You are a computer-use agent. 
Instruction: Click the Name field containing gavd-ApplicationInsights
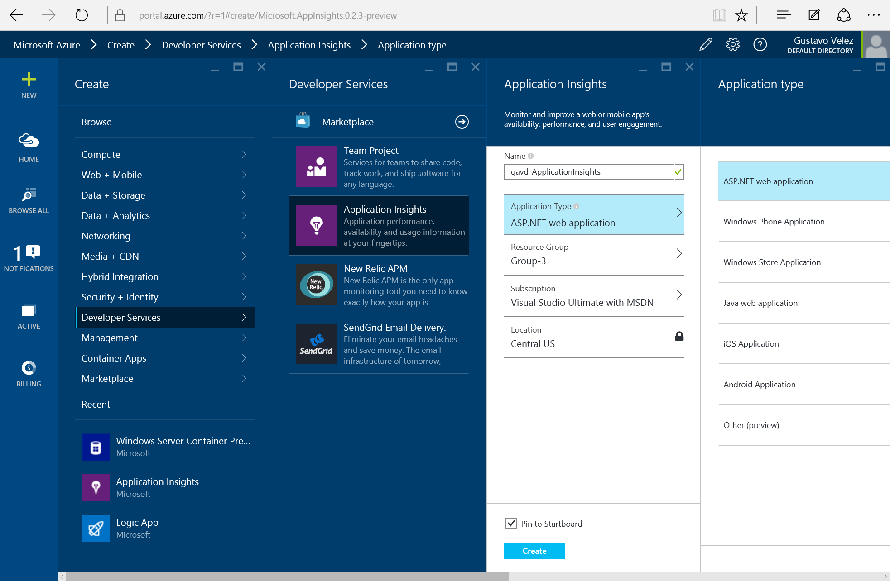(x=589, y=172)
